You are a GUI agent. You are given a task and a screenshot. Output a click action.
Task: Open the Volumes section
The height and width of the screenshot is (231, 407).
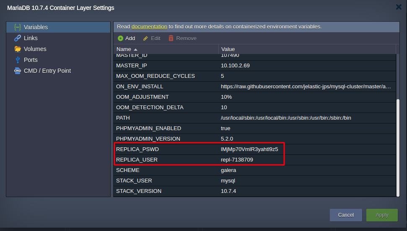[58, 49]
